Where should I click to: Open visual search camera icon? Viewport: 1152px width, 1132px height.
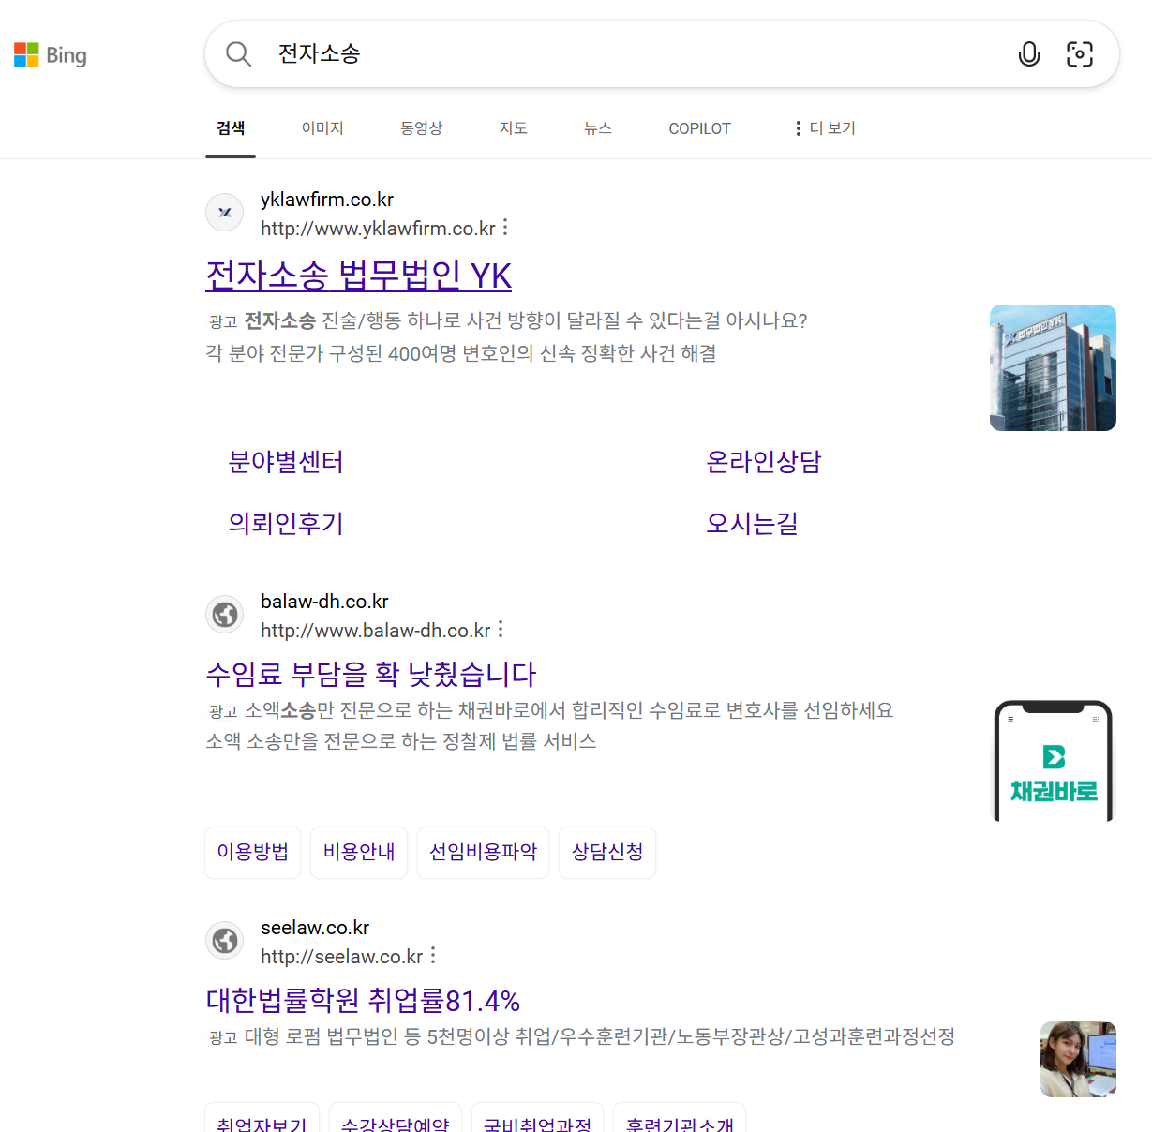click(x=1080, y=54)
